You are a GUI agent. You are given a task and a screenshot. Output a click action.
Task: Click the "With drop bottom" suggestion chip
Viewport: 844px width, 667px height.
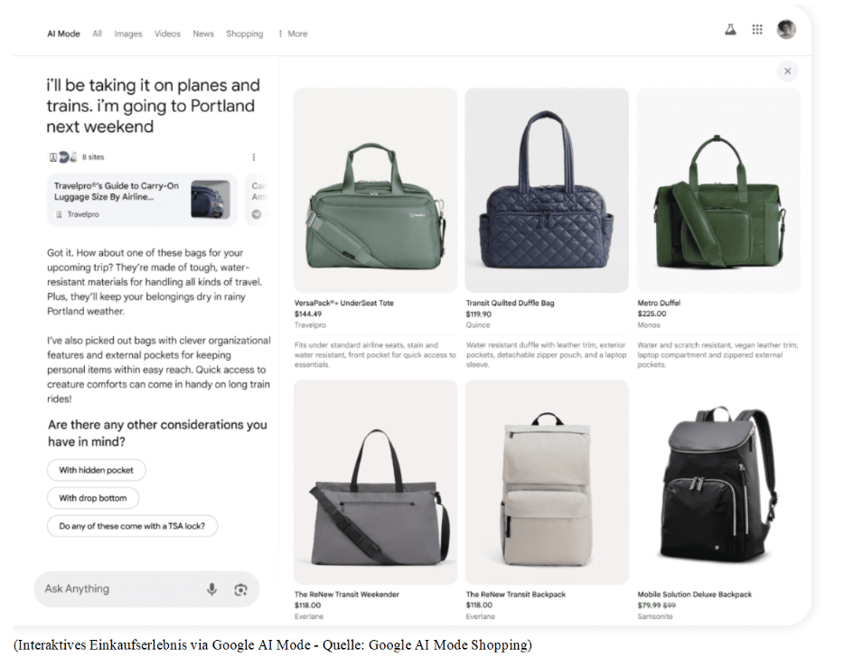tap(93, 498)
